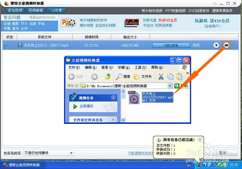
Task: Open the 截取 help topic
Action: tap(15, 23)
